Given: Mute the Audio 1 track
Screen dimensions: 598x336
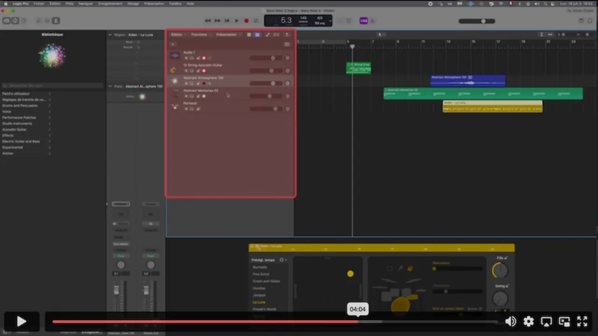Looking at the screenshot, I should 186,58.
